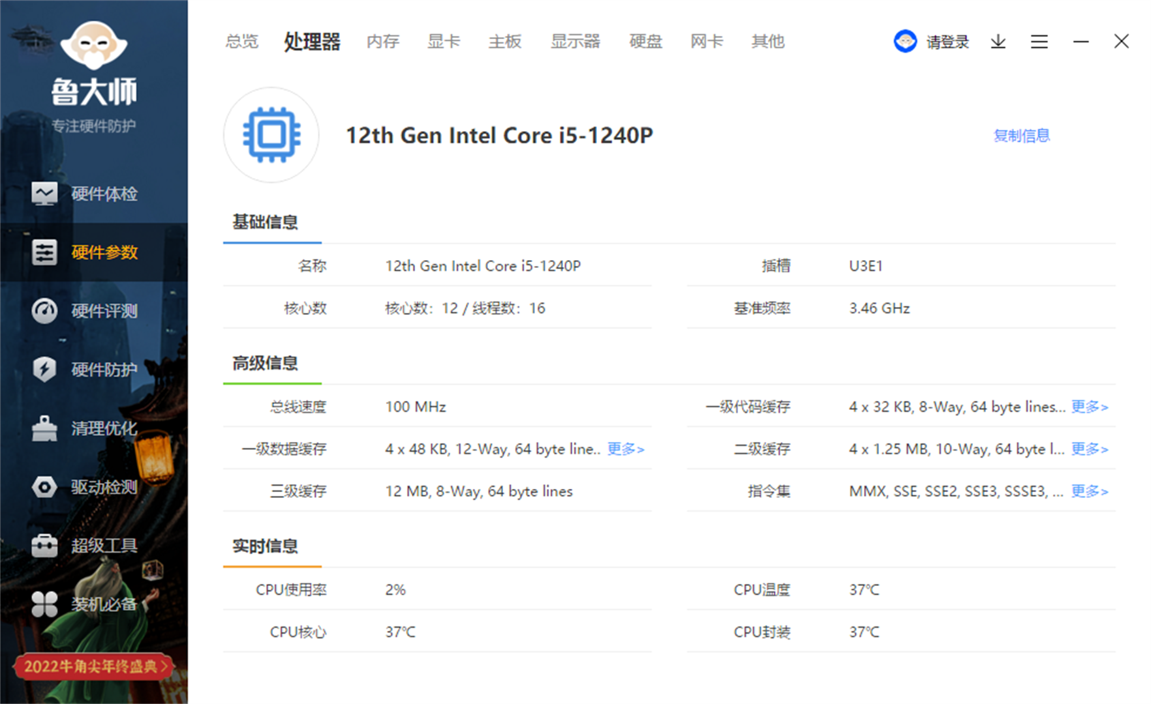Image resolution: width=1151 pixels, height=704 pixels.
Task: Expand 更多 for 一级数据缓存
Action: point(626,449)
